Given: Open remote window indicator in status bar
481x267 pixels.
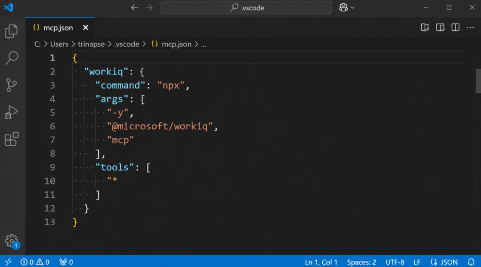Looking at the screenshot, I should click(8, 262).
